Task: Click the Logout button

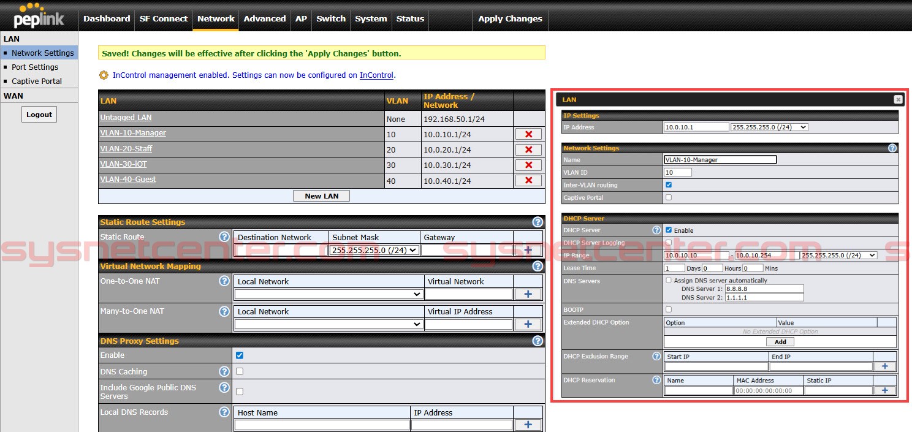Action: click(x=39, y=115)
